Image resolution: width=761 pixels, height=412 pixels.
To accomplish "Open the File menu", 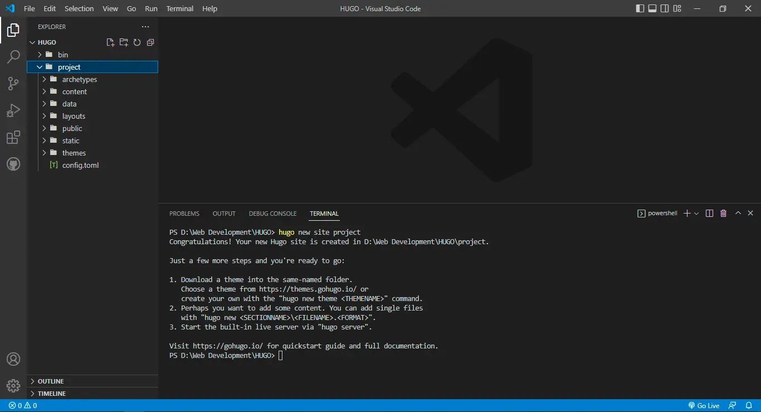I will [x=30, y=8].
